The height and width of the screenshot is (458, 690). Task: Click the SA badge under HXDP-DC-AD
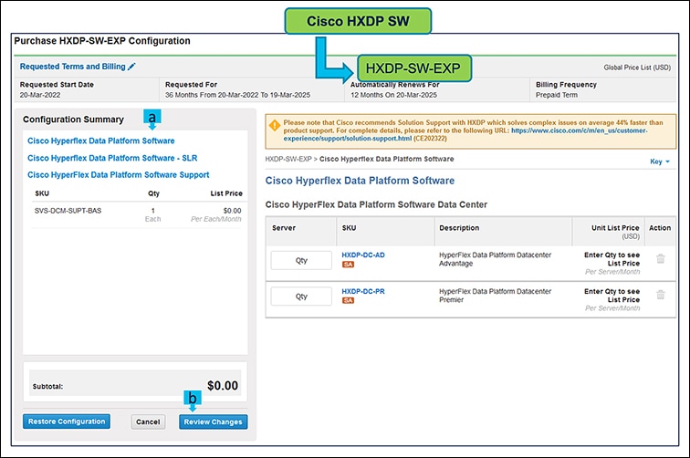coord(348,265)
